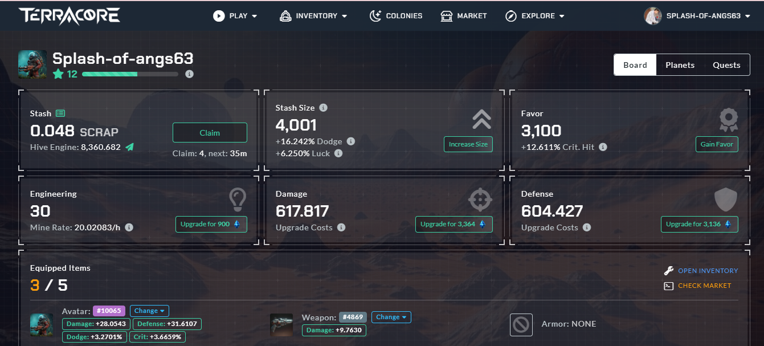The width and height of the screenshot is (764, 346).
Task: Switch to the Quests tab
Action: [726, 65]
